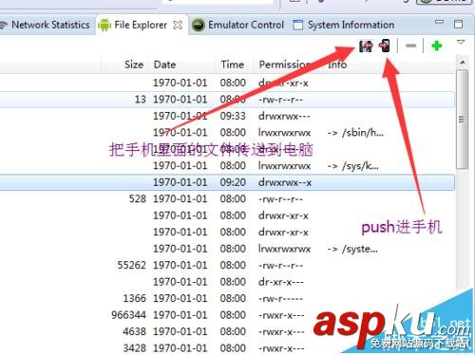Select the row with size 1366

tap(227, 298)
